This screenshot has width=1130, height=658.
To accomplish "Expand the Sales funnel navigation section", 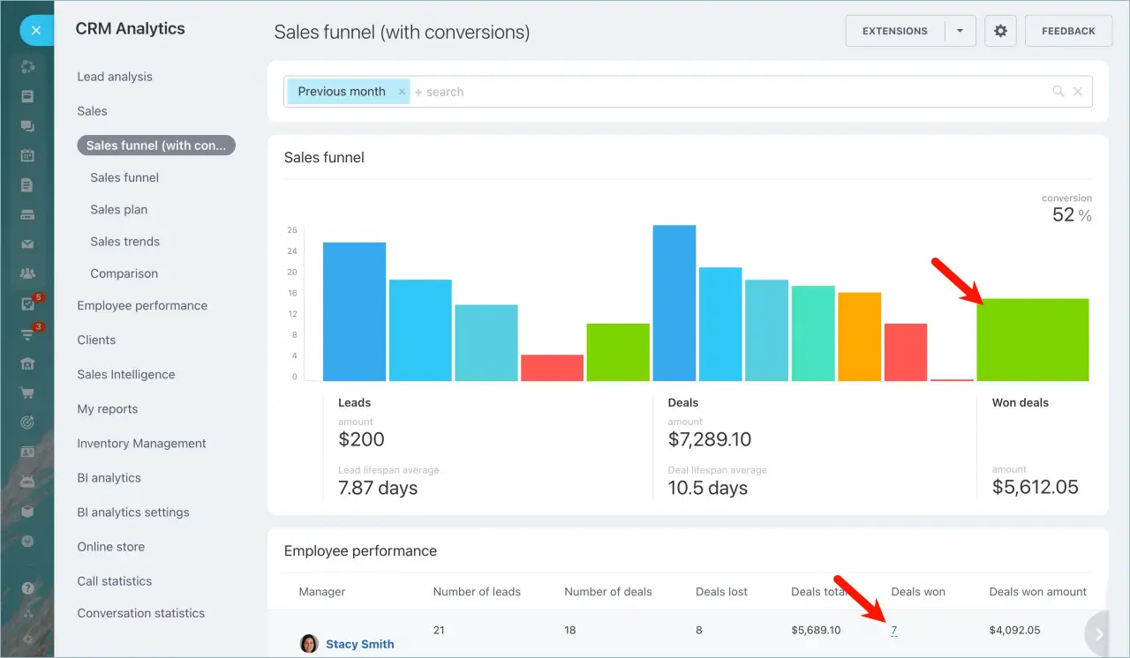I will [x=124, y=177].
